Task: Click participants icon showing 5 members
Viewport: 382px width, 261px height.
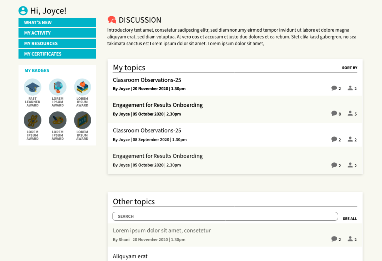Action: [x=350, y=113]
